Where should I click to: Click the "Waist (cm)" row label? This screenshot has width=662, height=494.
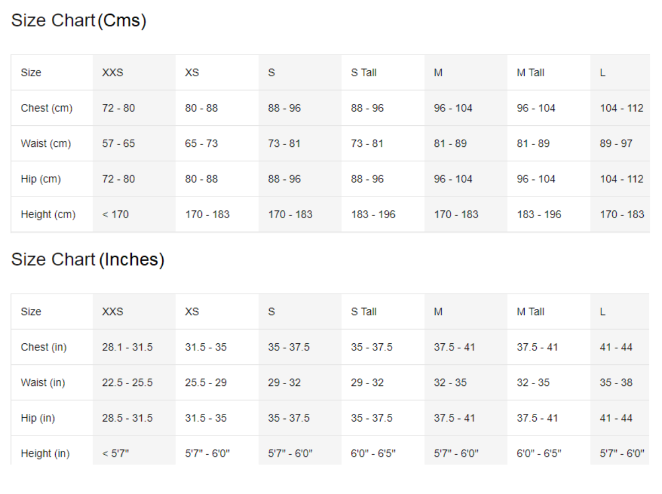point(46,144)
